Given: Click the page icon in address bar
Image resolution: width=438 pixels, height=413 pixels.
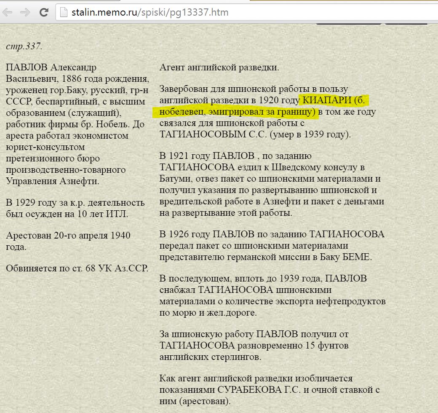Looking at the screenshot, I should [64, 12].
